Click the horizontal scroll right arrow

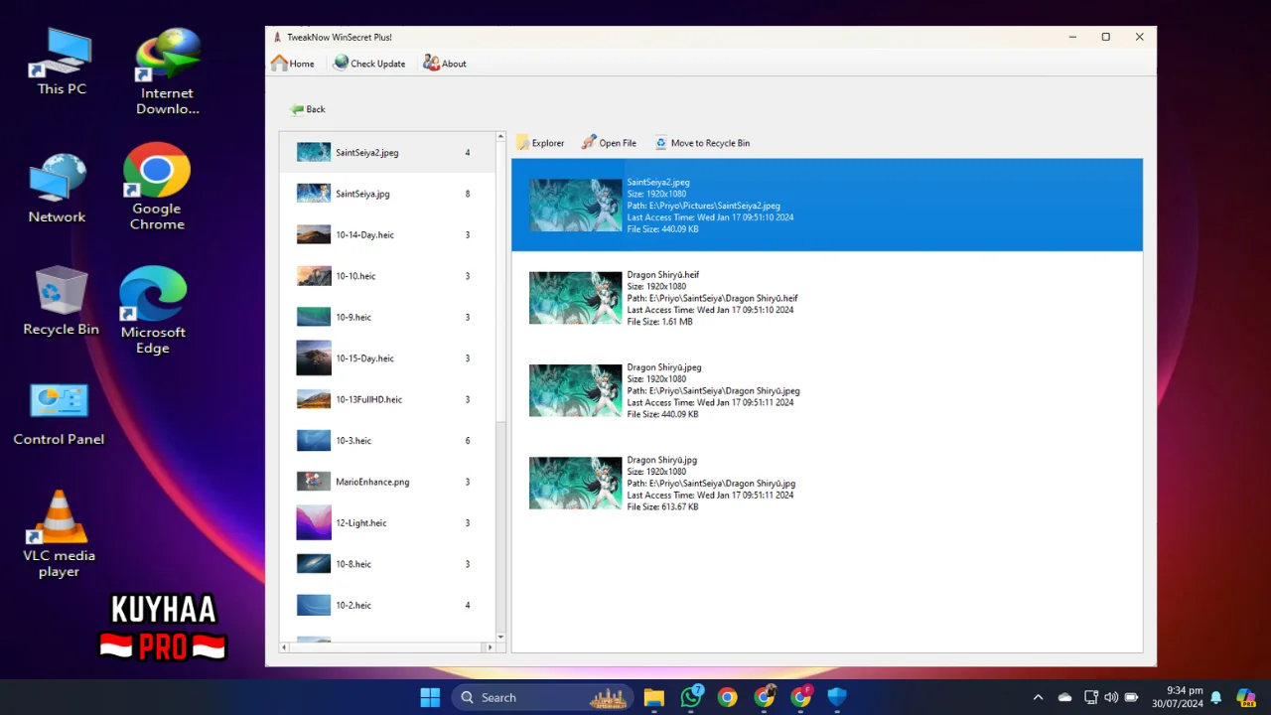489,647
